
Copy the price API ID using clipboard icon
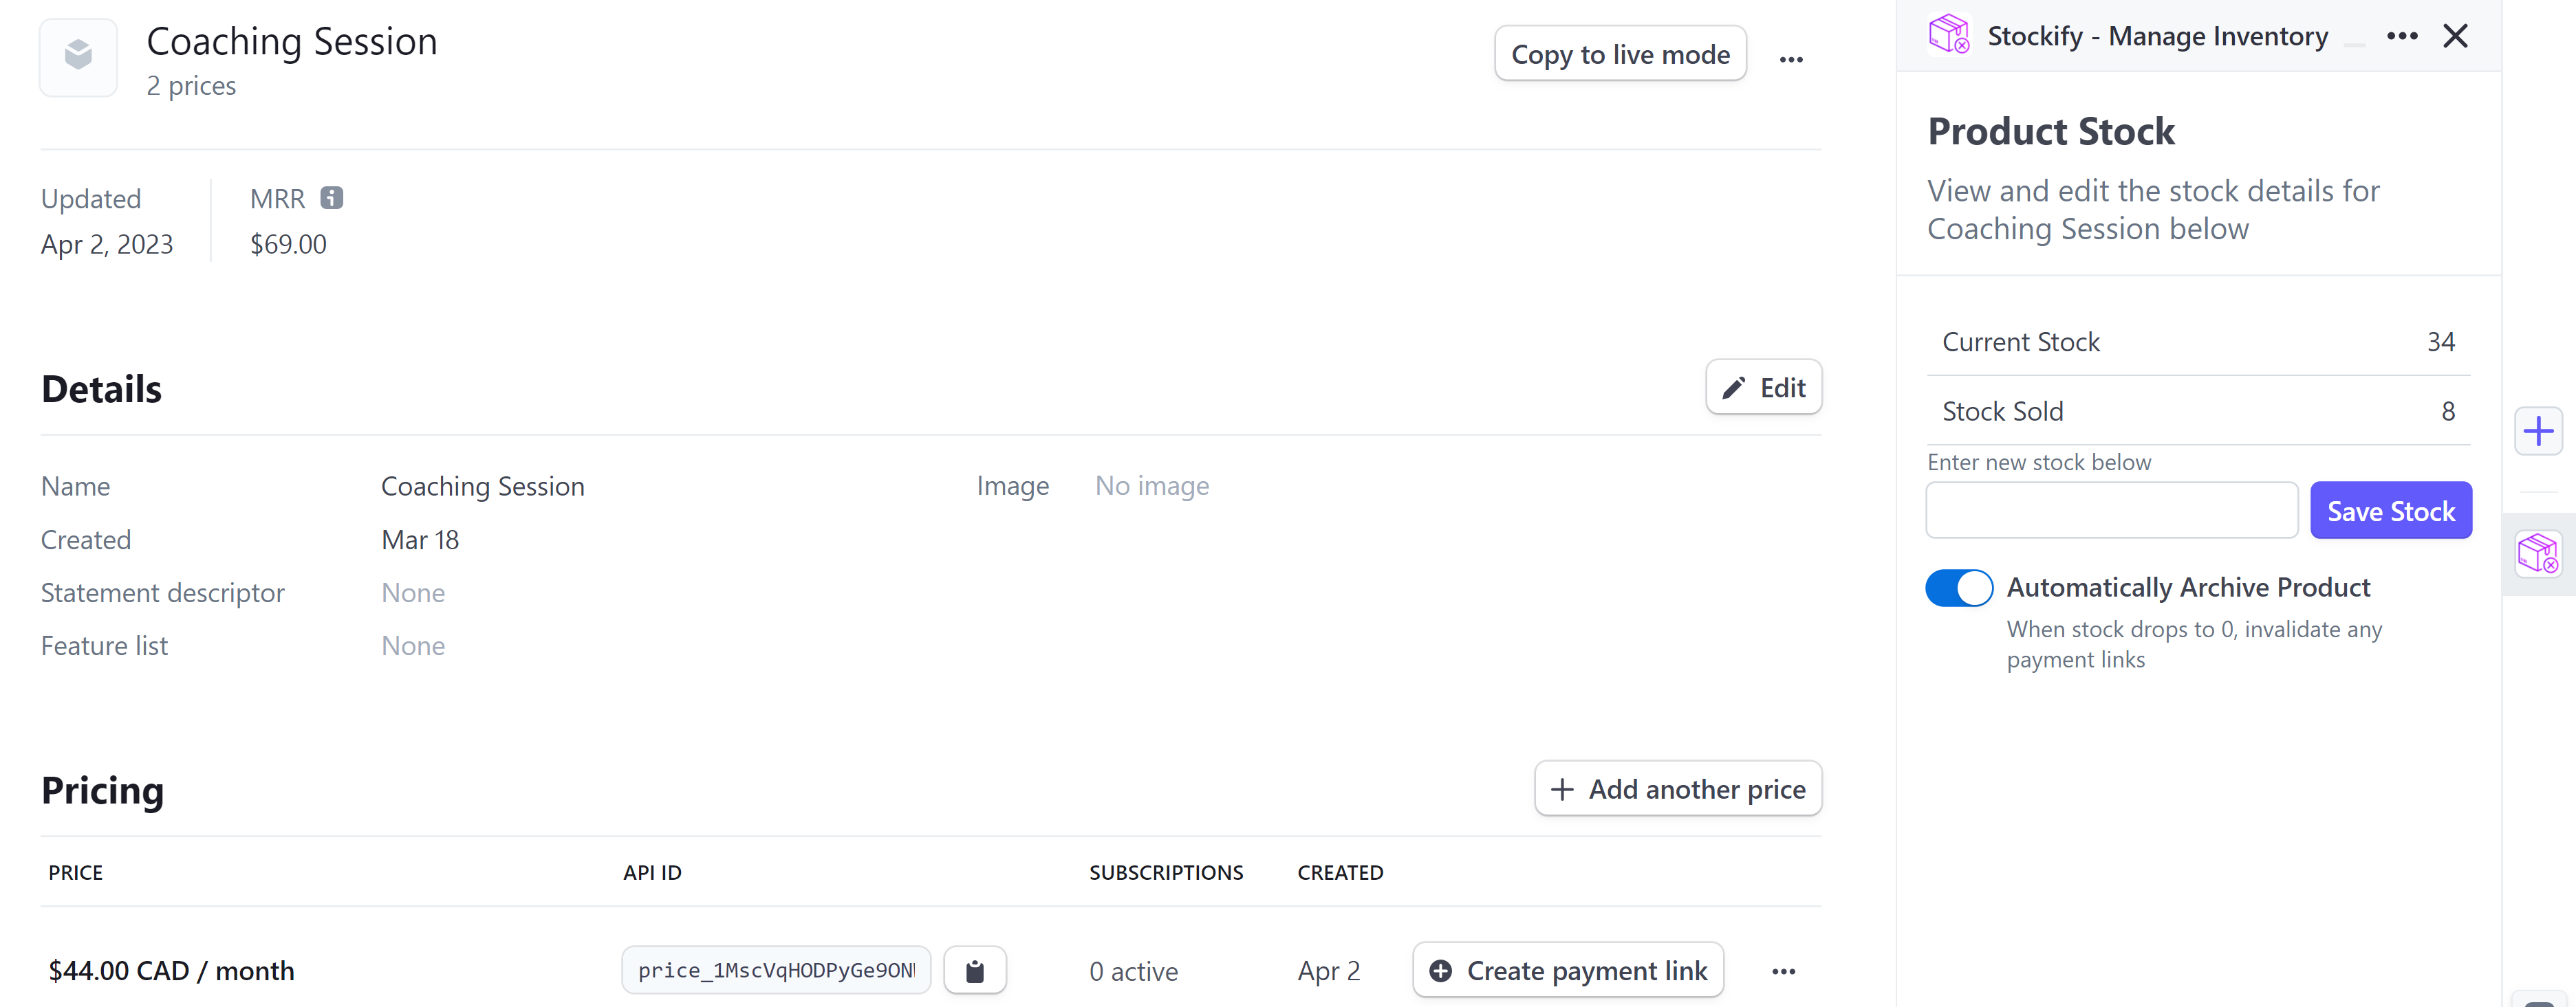coord(975,969)
